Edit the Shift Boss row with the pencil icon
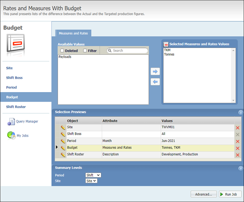 [x=63, y=134]
